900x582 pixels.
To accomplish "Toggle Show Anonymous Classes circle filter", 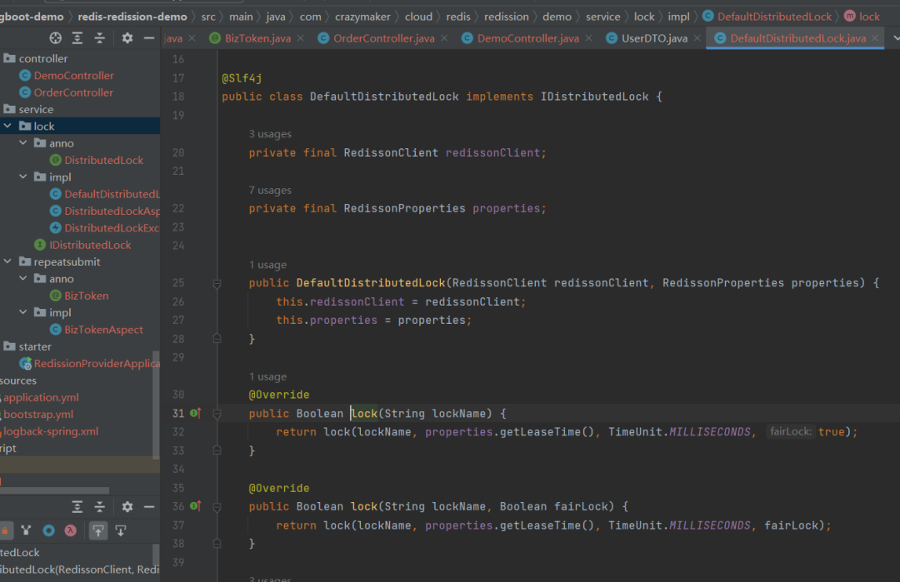I will point(49,530).
